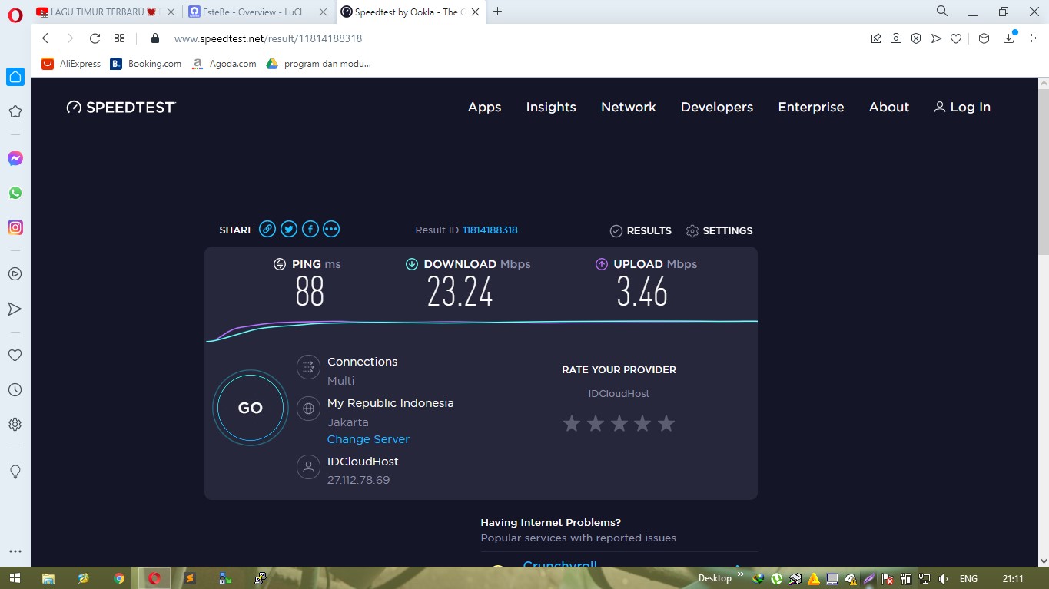Open the ad blocker shield icon
This screenshot has width=1049, height=589.
(x=916, y=38)
